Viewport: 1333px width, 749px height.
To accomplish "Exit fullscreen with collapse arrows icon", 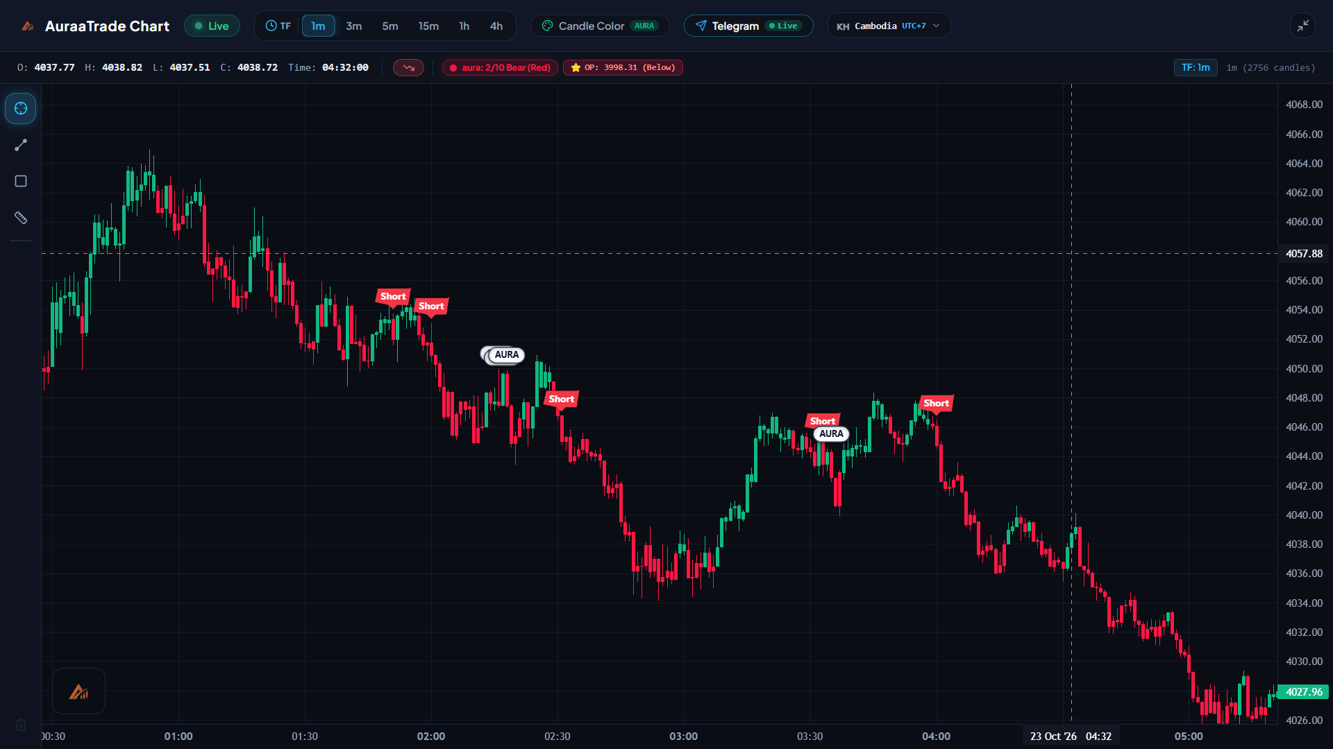I will (x=1303, y=26).
